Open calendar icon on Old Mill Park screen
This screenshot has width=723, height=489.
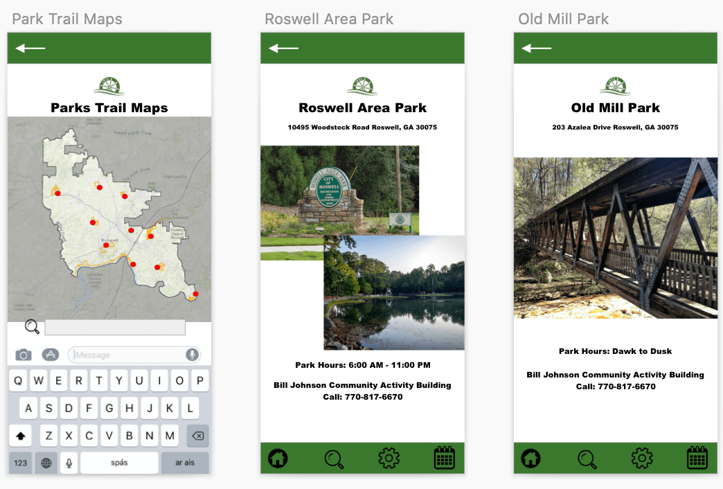click(697, 458)
